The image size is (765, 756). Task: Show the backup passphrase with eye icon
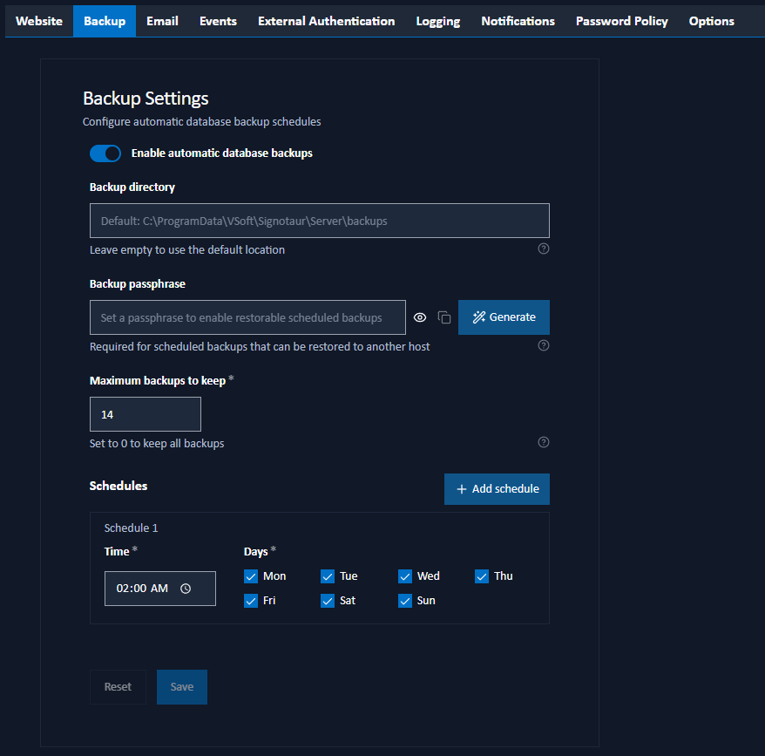[420, 317]
